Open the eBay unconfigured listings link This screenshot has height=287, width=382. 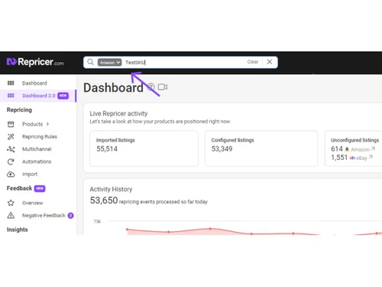(x=361, y=158)
